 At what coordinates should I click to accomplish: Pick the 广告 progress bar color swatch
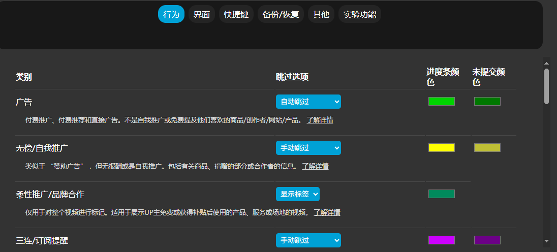tap(442, 101)
